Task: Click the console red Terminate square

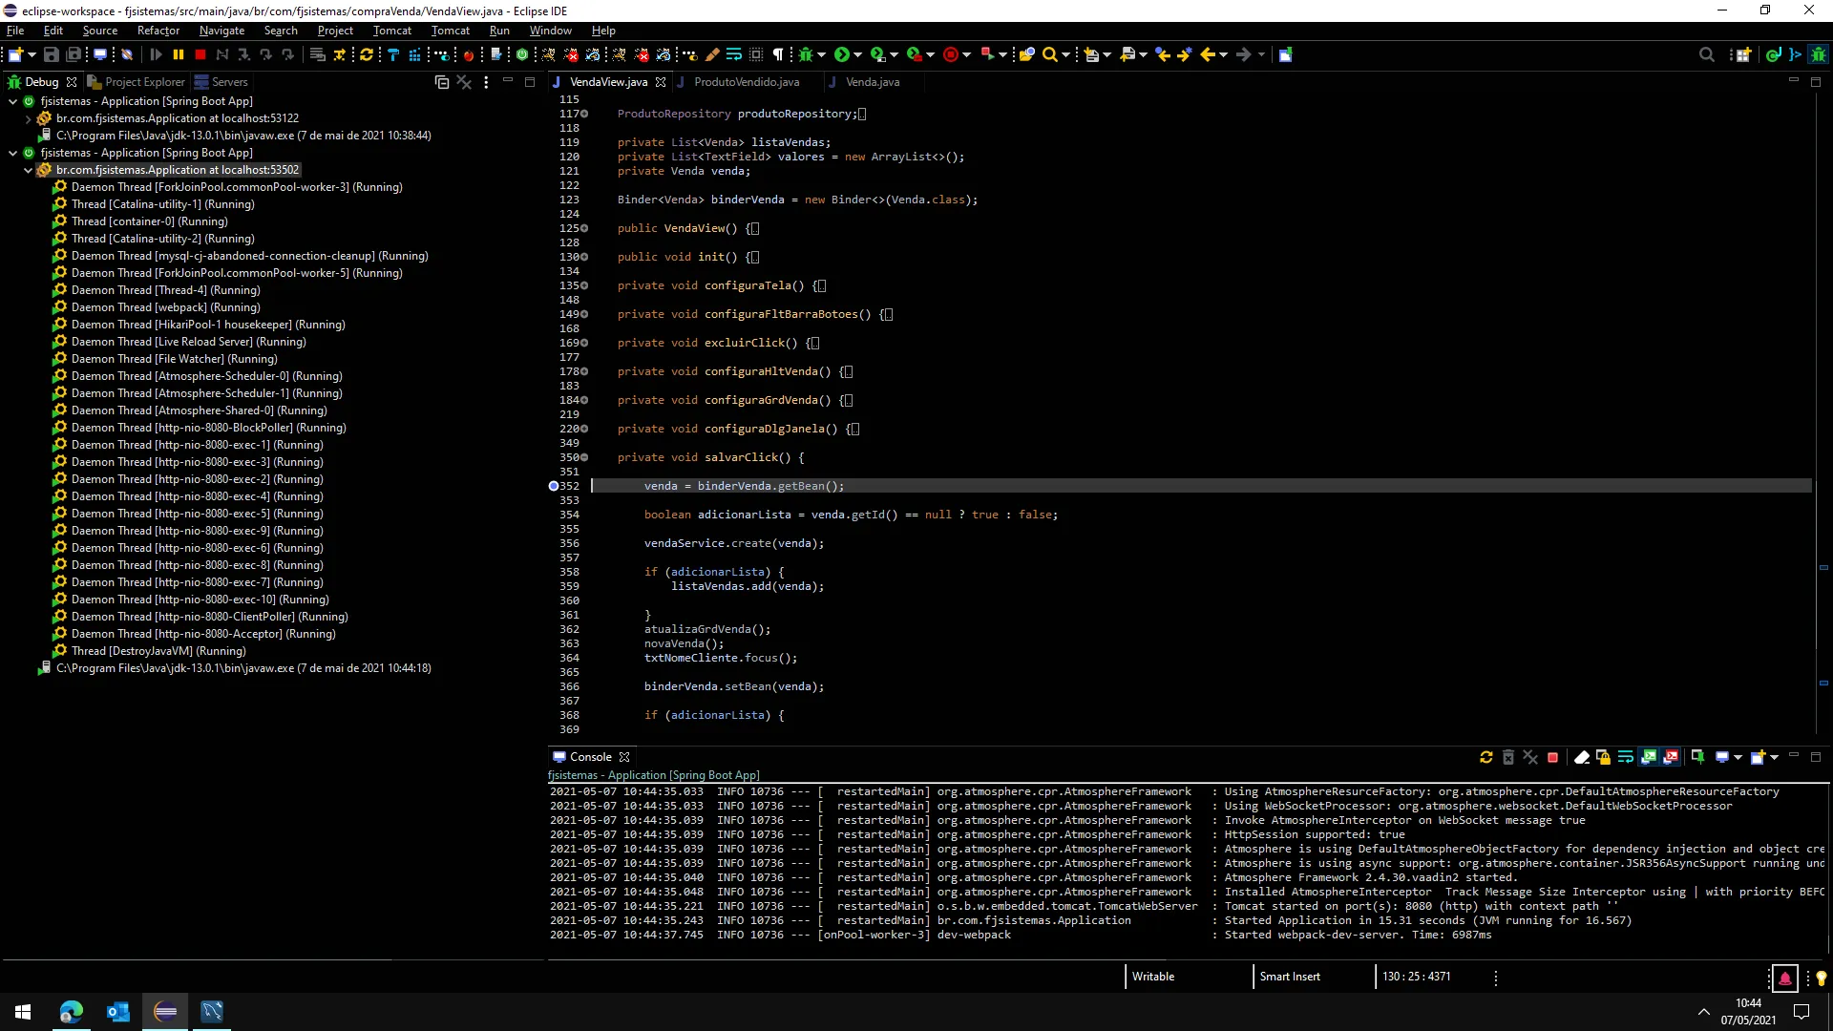Action: [1552, 757]
